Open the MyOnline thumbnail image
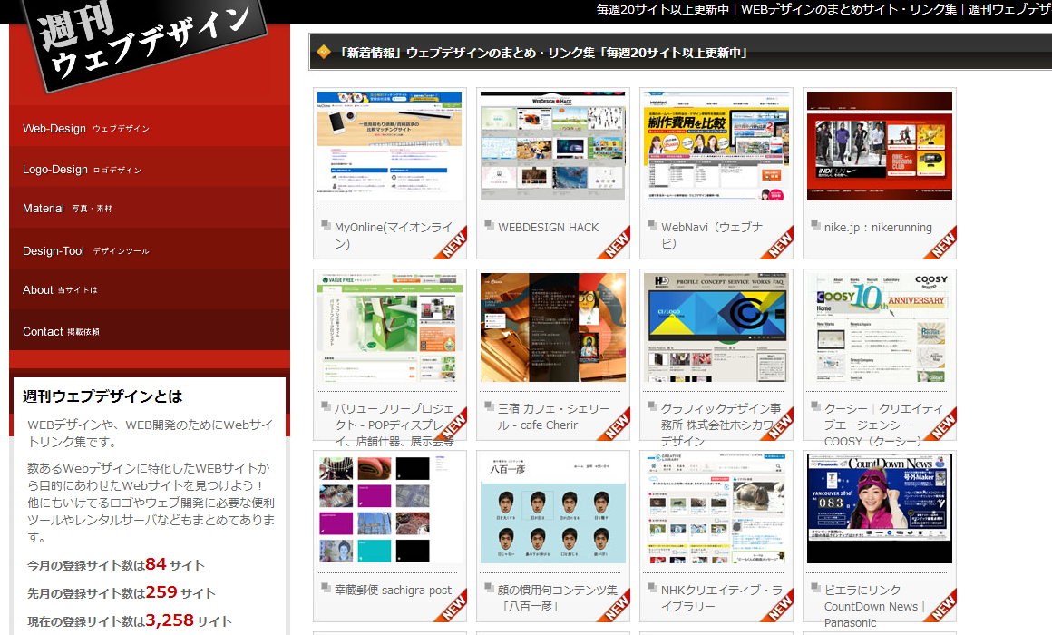 [390, 146]
